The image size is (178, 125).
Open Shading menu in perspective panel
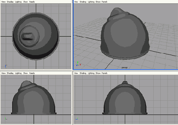pyautogui.click(x=83, y=2)
